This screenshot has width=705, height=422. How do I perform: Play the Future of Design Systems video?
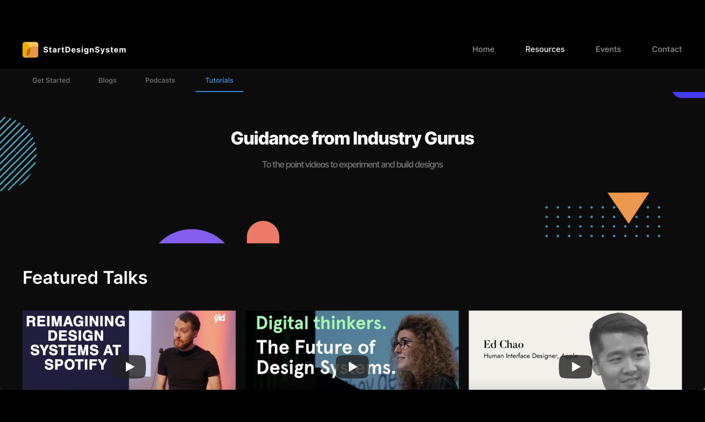(352, 366)
